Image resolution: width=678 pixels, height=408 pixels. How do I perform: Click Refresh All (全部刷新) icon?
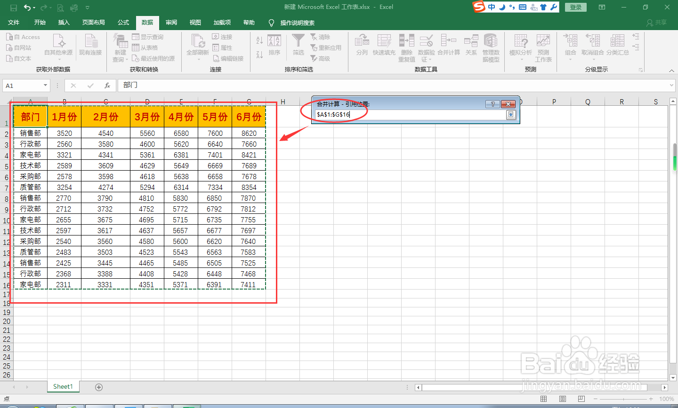click(x=198, y=41)
